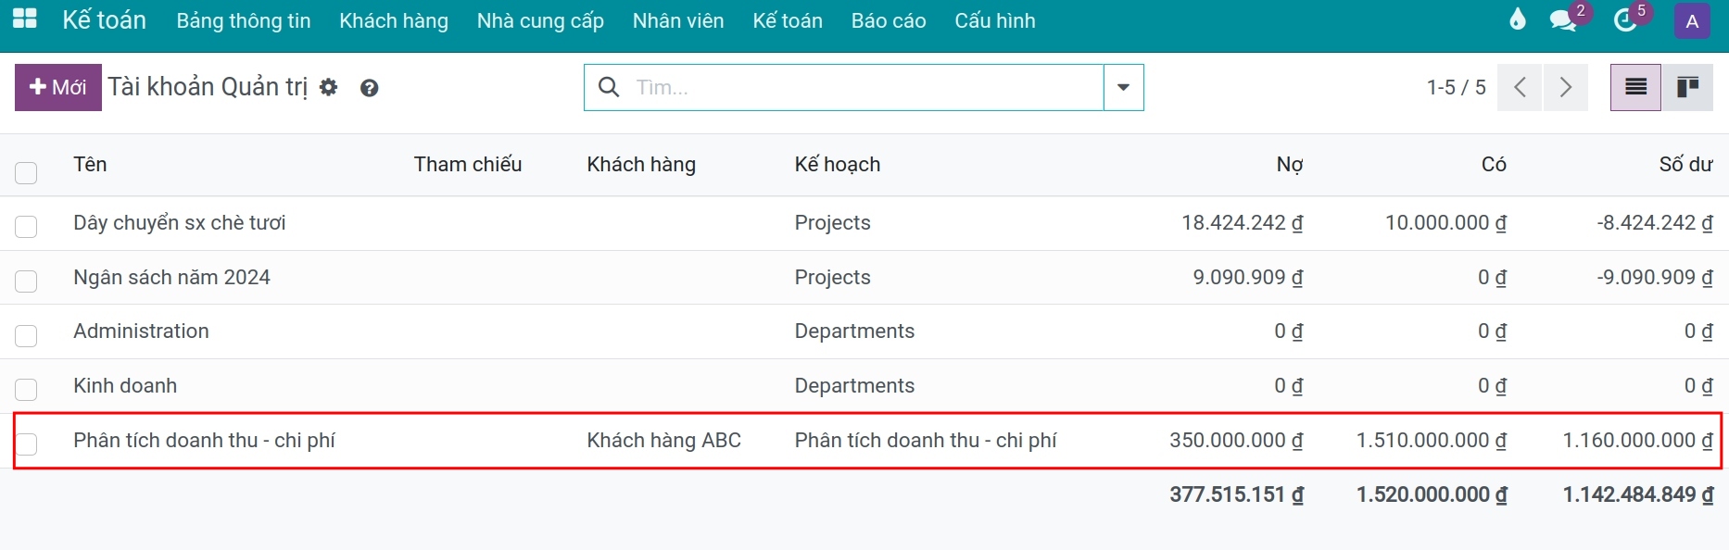Open Cấu hình menu
The image size is (1729, 550).
[x=995, y=20]
